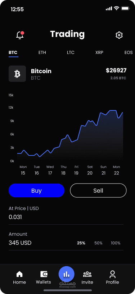Select the 100% amount option
Image resolution: width=135 pixels, height=294 pixels.
coord(116,243)
